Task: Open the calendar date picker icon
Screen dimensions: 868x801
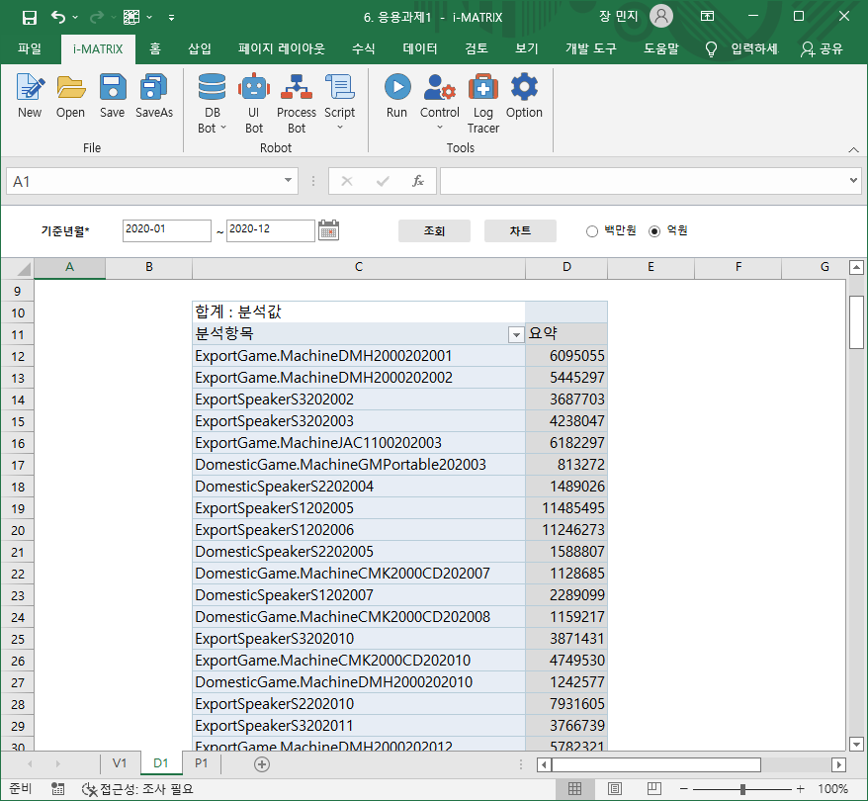Action: point(329,230)
